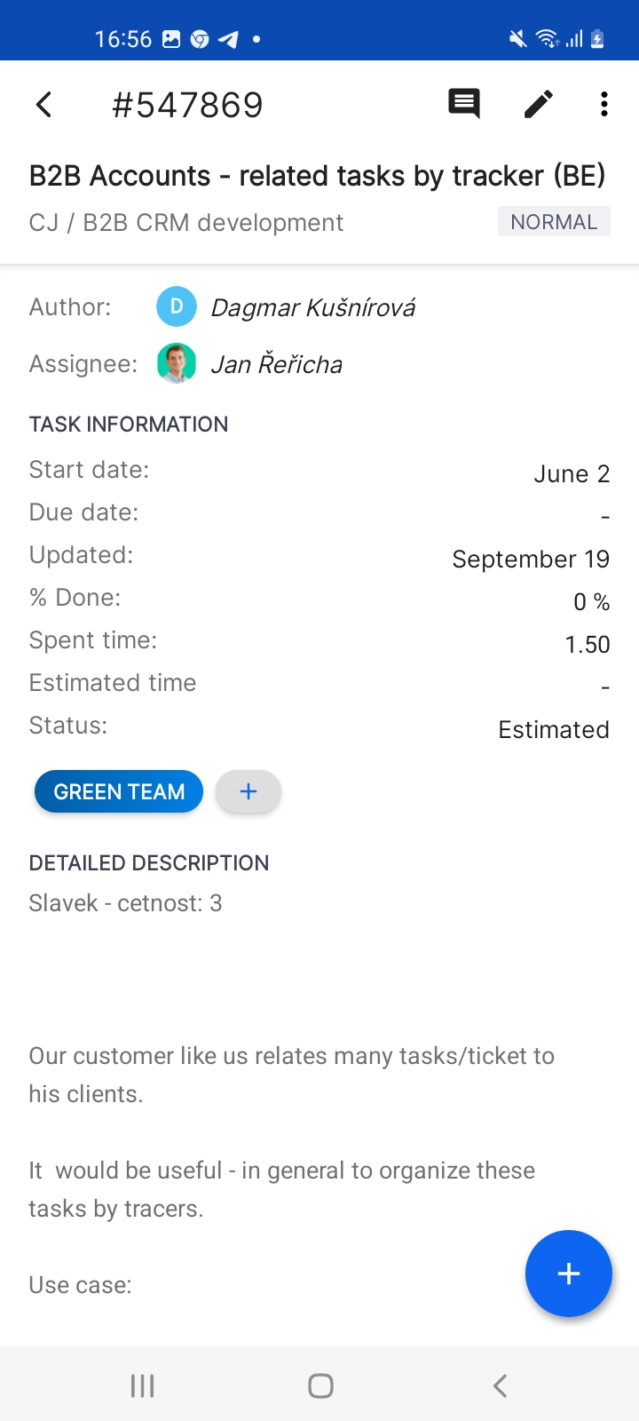Select the GREEN TEAM tag
This screenshot has width=639, height=1421.
[119, 791]
